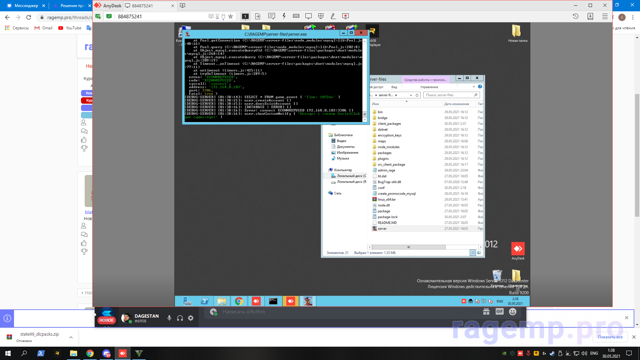
Task: Open AnyDesk hamburger main menu
Action: tap(605, 16)
